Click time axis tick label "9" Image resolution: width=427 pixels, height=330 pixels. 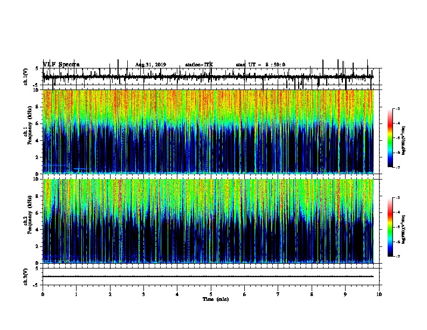click(345, 294)
